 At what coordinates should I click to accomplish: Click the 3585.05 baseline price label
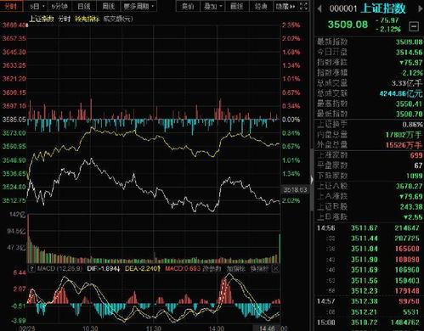[x=14, y=120]
